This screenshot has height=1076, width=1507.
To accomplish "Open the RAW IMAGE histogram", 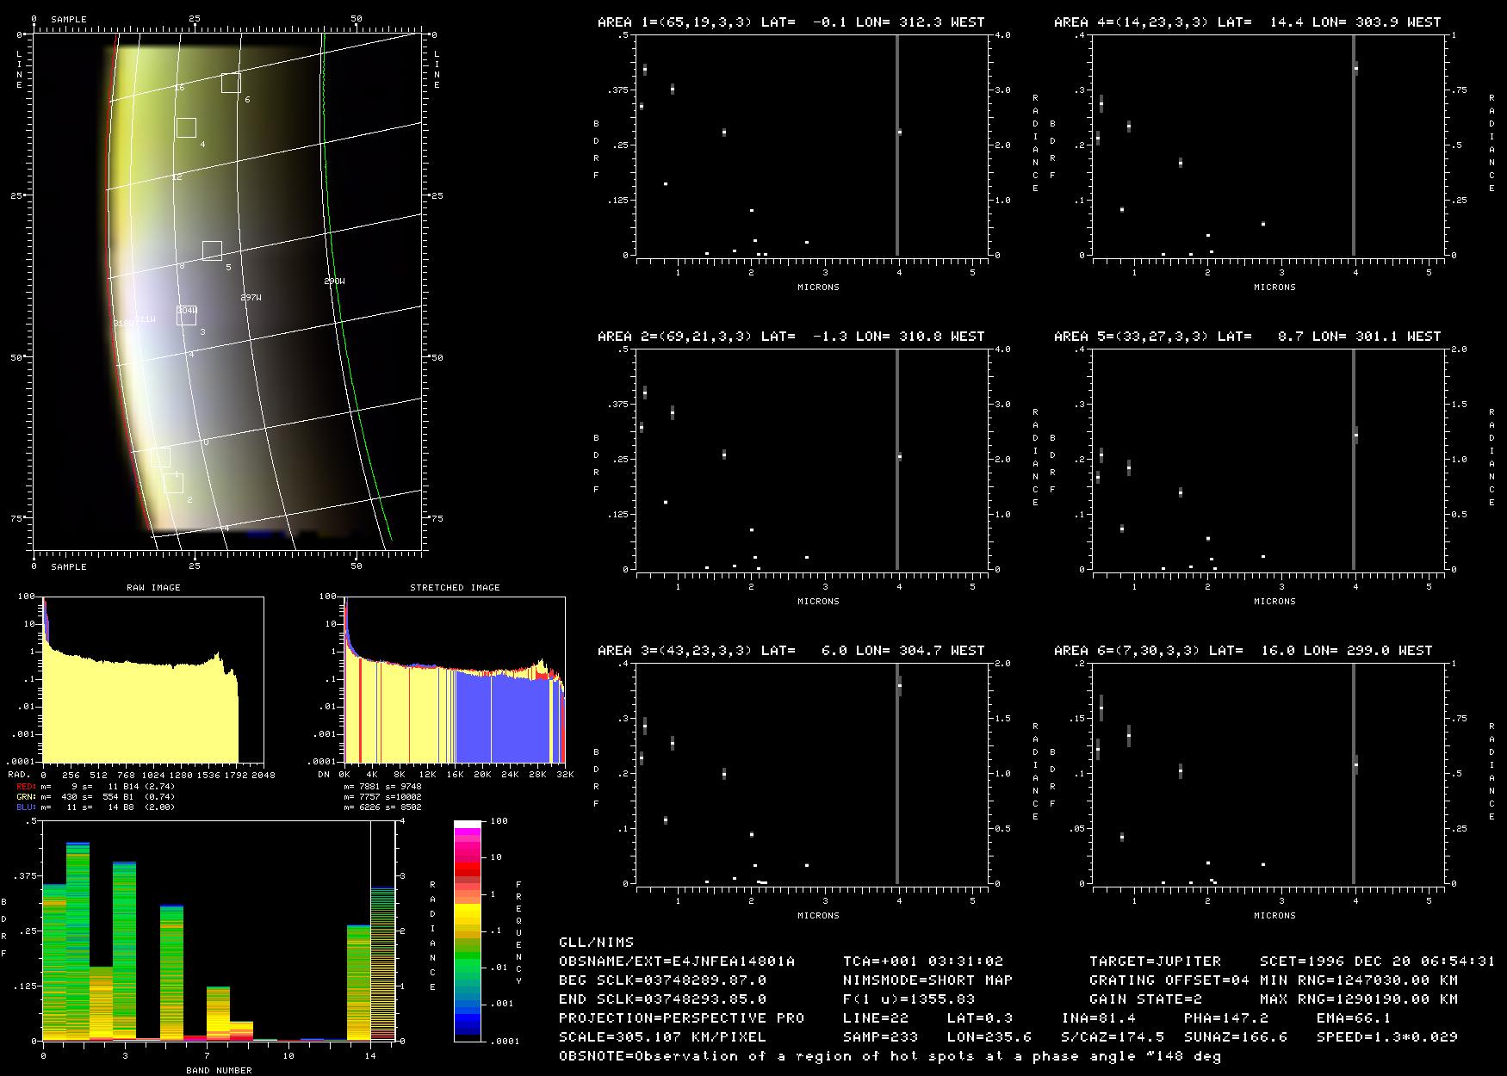I will (x=153, y=679).
